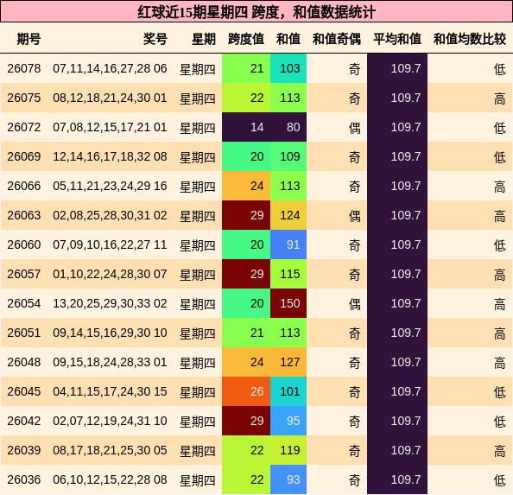Screen dimensions: 513x495
Task: Select issue number 26057
Action: pos(24,274)
